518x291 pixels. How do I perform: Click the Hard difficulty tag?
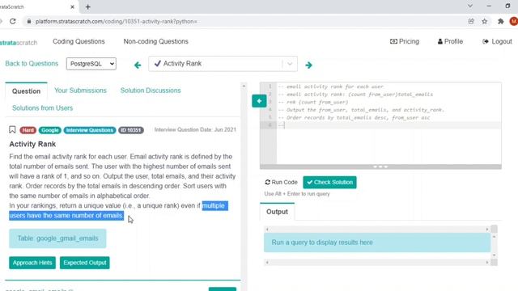click(28, 130)
